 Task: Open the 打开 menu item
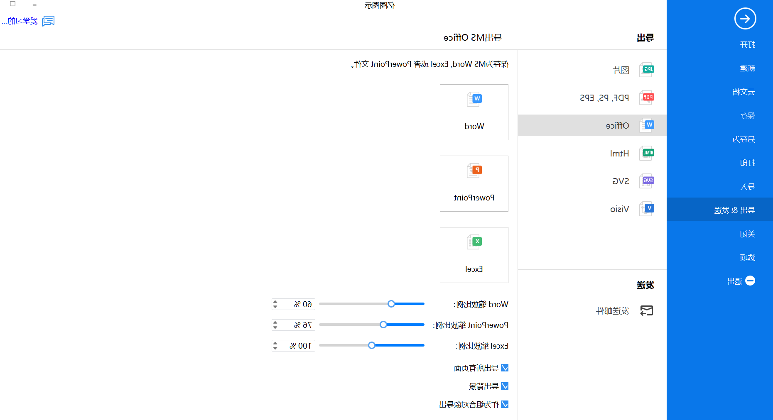tap(747, 45)
